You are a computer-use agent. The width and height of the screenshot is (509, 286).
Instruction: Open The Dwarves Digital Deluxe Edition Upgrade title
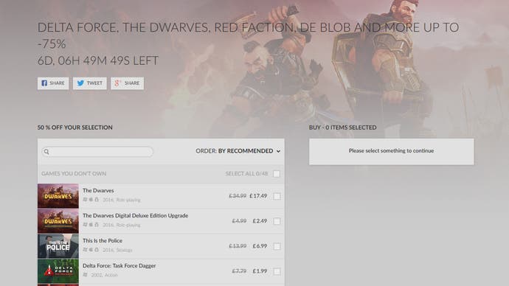coord(136,216)
